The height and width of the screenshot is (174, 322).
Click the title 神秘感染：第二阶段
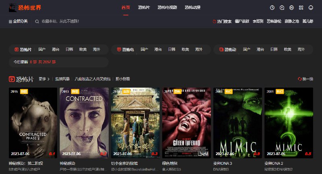coord(26,163)
